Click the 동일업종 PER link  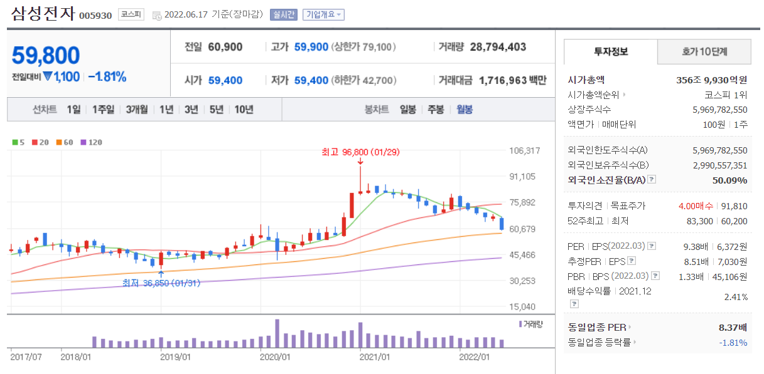(x=596, y=327)
